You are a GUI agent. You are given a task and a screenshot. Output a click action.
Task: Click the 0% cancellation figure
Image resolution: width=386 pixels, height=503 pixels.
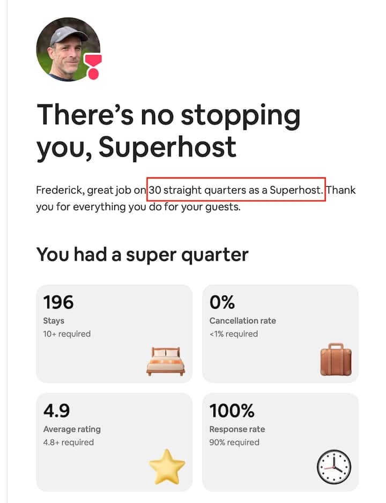(222, 302)
